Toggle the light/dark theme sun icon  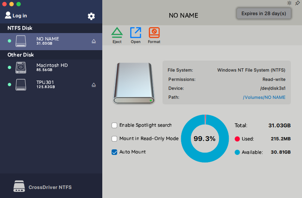point(289,3)
